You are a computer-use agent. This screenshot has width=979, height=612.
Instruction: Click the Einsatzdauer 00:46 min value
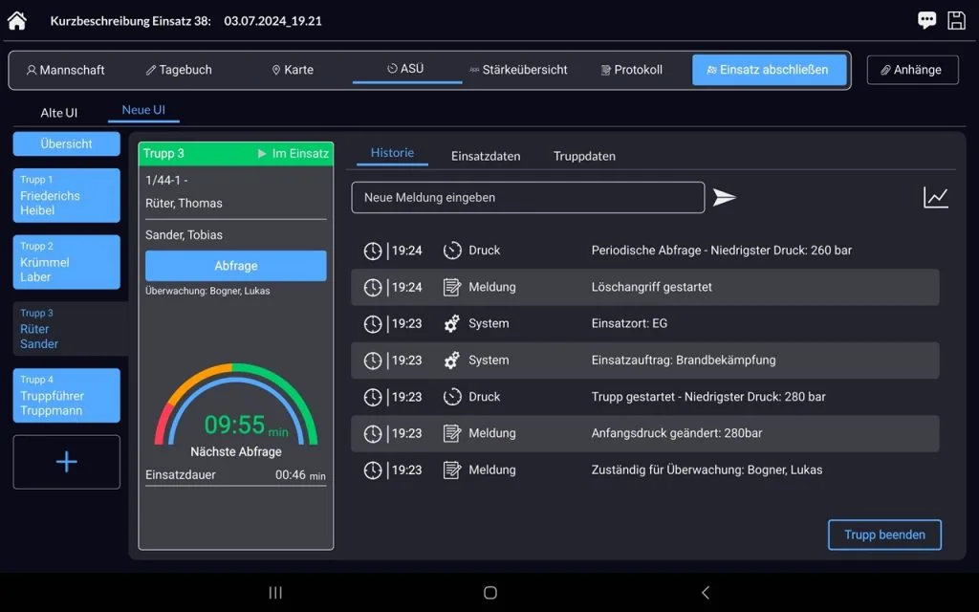pyautogui.click(x=300, y=475)
